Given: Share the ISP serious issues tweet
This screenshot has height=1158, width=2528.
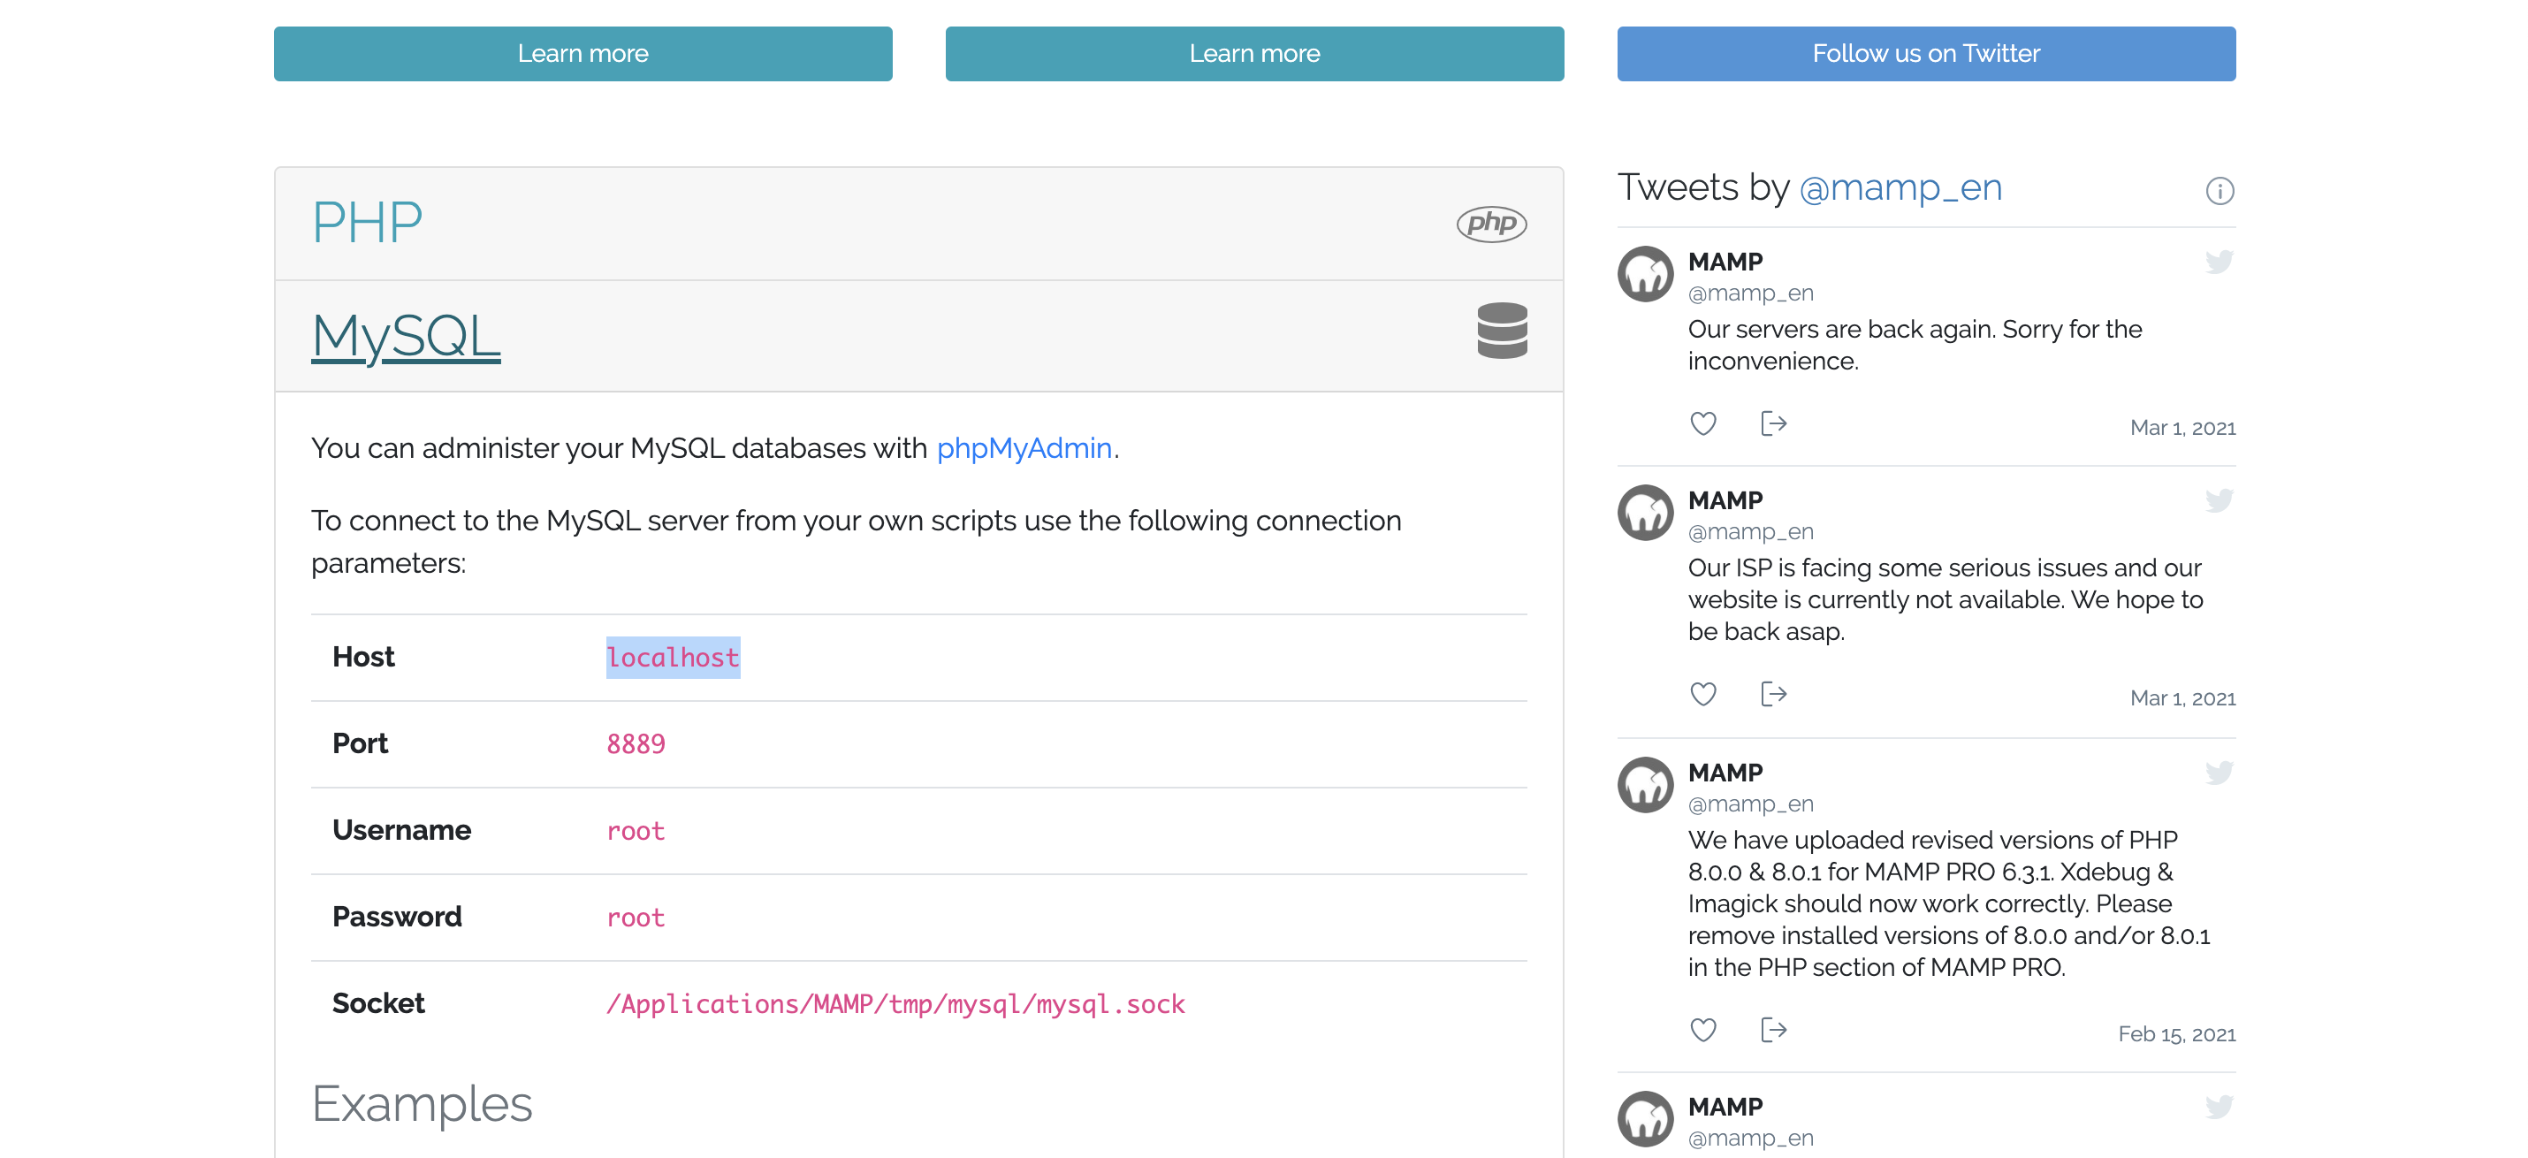Looking at the screenshot, I should click(1772, 694).
